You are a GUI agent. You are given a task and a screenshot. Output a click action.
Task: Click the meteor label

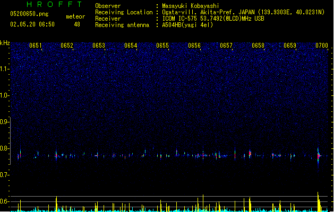tap(75, 16)
